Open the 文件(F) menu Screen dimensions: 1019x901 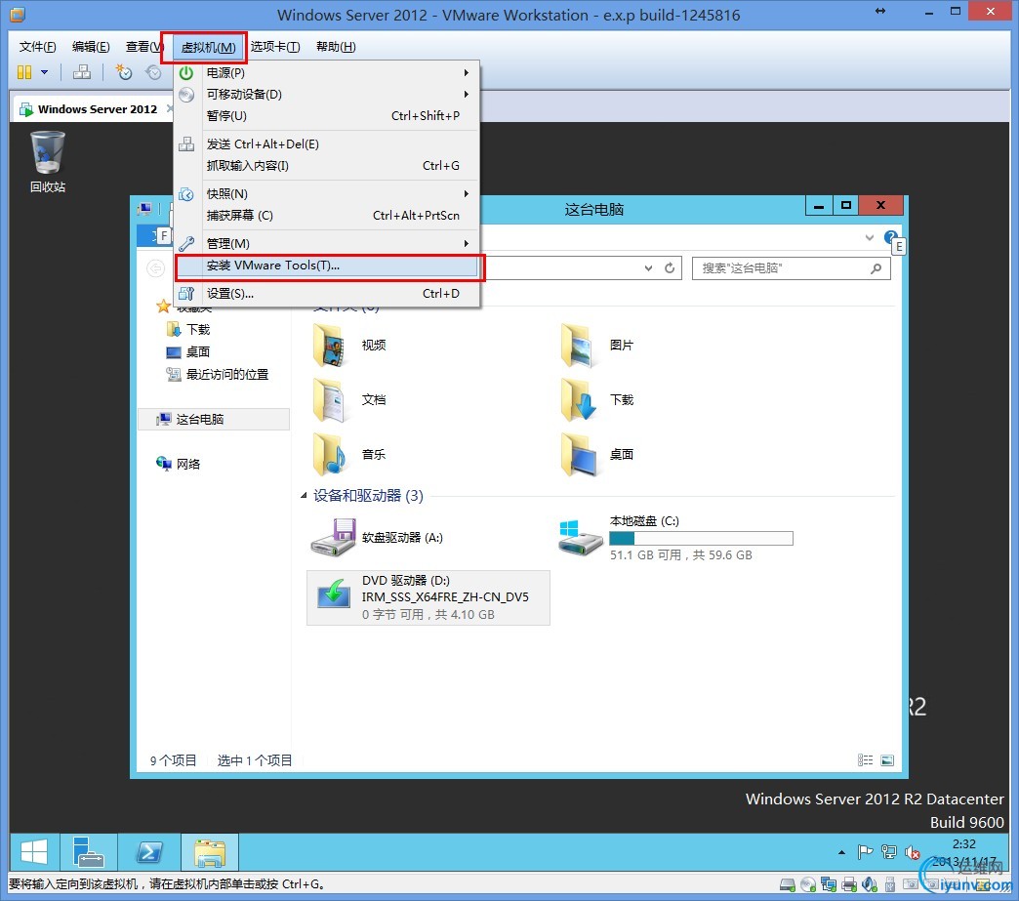[37, 47]
